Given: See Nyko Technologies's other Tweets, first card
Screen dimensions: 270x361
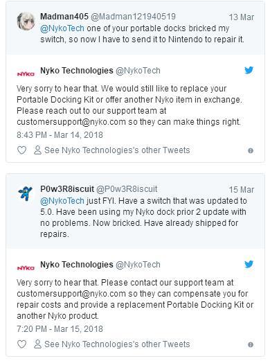Looking at the screenshot, I should click(111, 150).
